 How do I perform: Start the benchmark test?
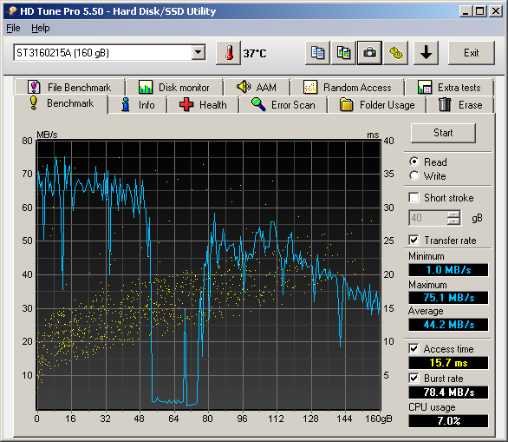tap(443, 133)
